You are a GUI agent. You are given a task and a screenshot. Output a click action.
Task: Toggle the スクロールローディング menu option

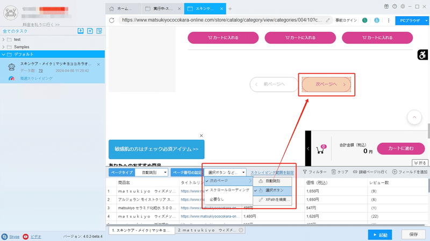tap(229, 190)
